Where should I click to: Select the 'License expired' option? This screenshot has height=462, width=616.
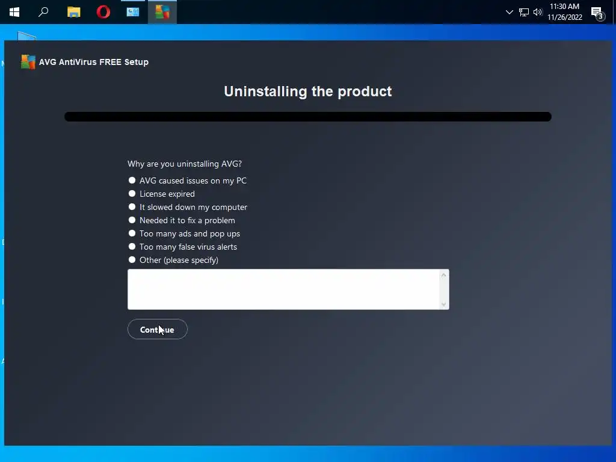point(161,194)
